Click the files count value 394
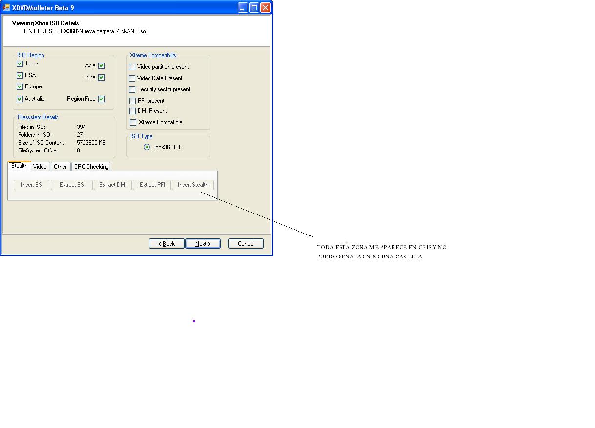 click(81, 127)
